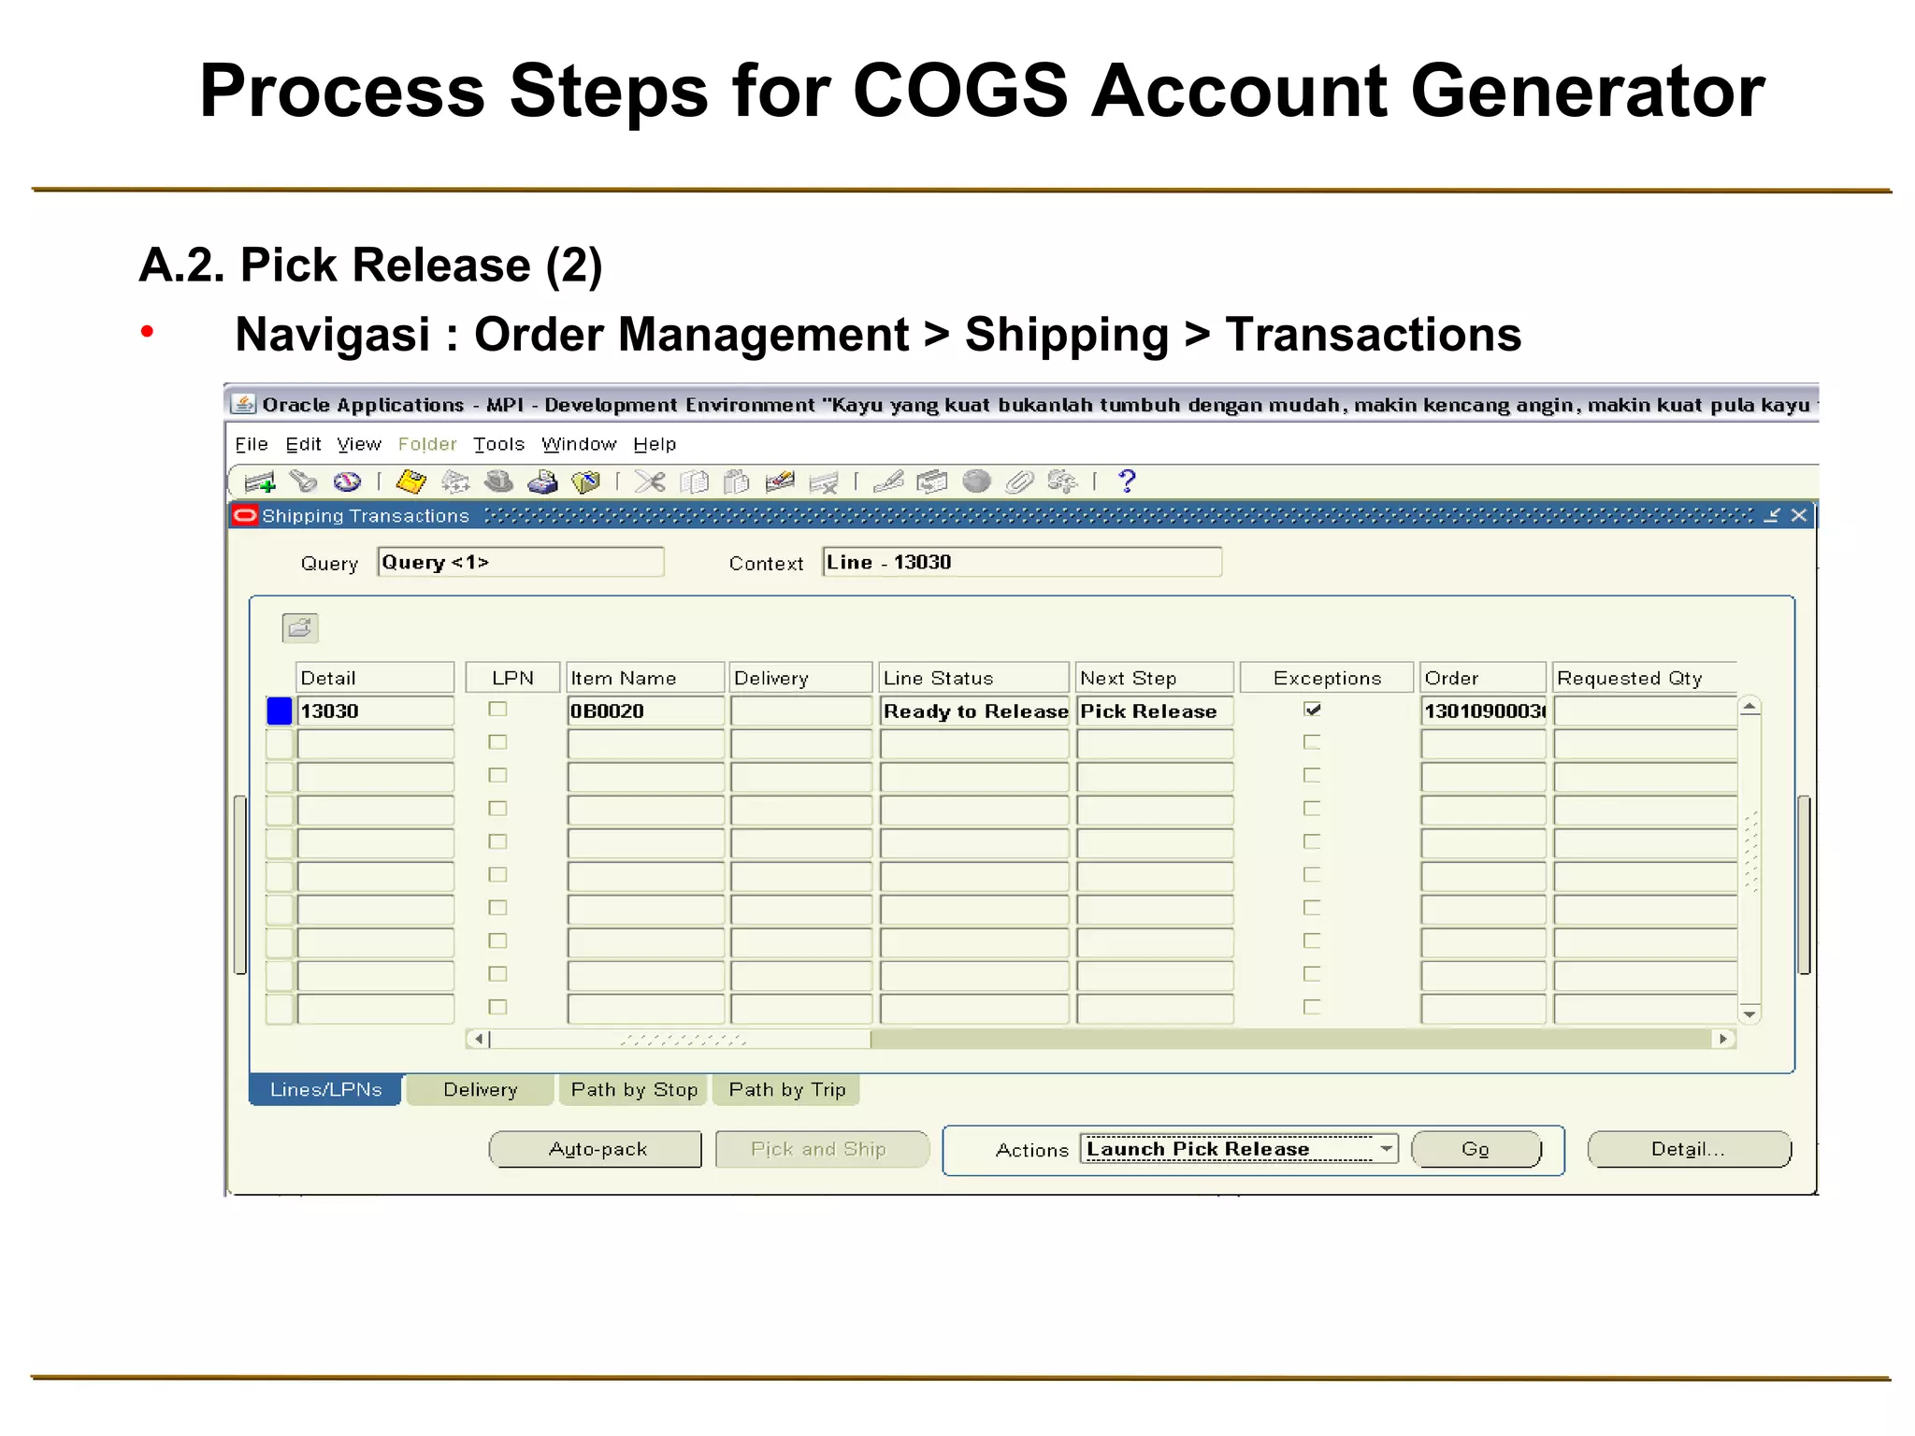The width and height of the screenshot is (1915, 1436).
Task: Select the Line Status cell Ready to Release
Action: (974, 711)
